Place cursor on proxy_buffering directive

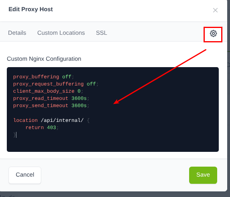pyautogui.click(x=36, y=77)
